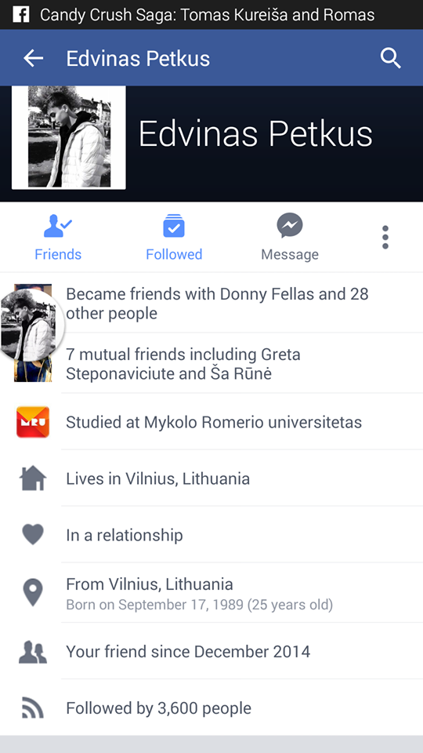This screenshot has width=423, height=753.
Task: Click the MRU university logo icon
Action: (33, 422)
